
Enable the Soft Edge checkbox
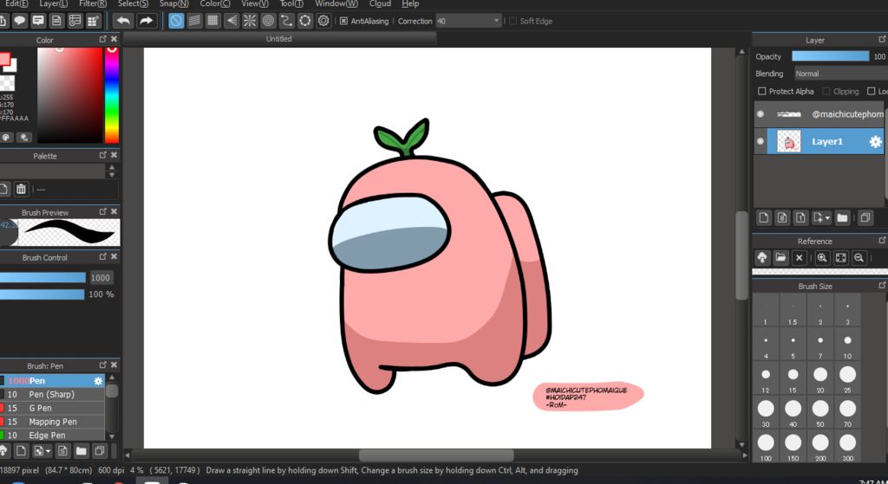click(x=513, y=21)
